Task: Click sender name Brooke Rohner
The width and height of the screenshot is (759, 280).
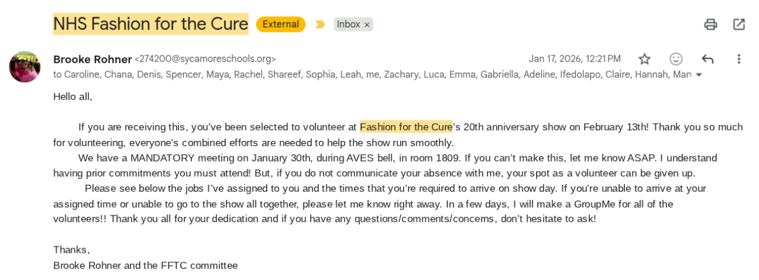Action: click(x=93, y=59)
